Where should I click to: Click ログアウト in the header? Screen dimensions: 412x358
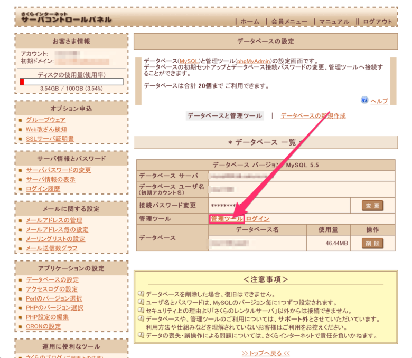pos(378,22)
